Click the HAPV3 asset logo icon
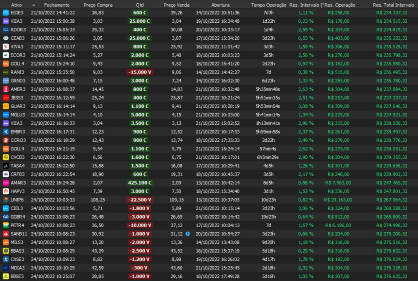Image resolution: width=418 pixels, height=281 pixels. [x=6, y=191]
